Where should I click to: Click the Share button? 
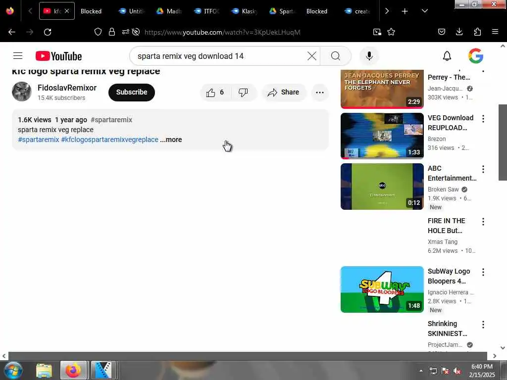[x=284, y=93]
